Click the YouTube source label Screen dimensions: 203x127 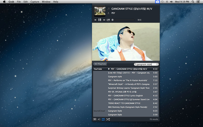(98, 69)
